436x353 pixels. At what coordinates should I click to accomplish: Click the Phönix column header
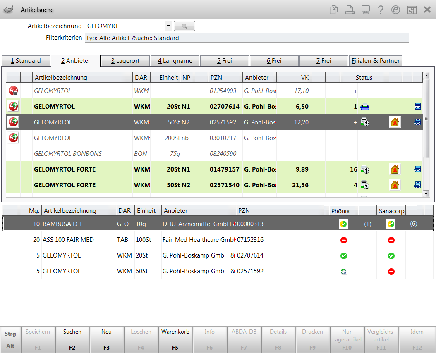pyautogui.click(x=343, y=211)
